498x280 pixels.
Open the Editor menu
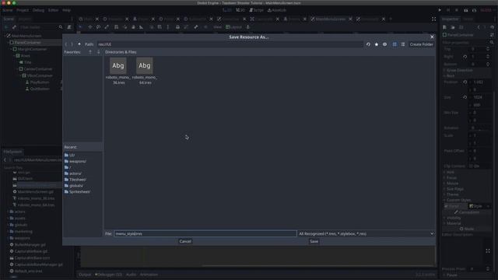(54, 10)
